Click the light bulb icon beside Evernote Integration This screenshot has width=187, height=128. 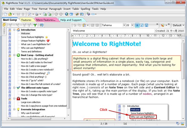[18, 109]
